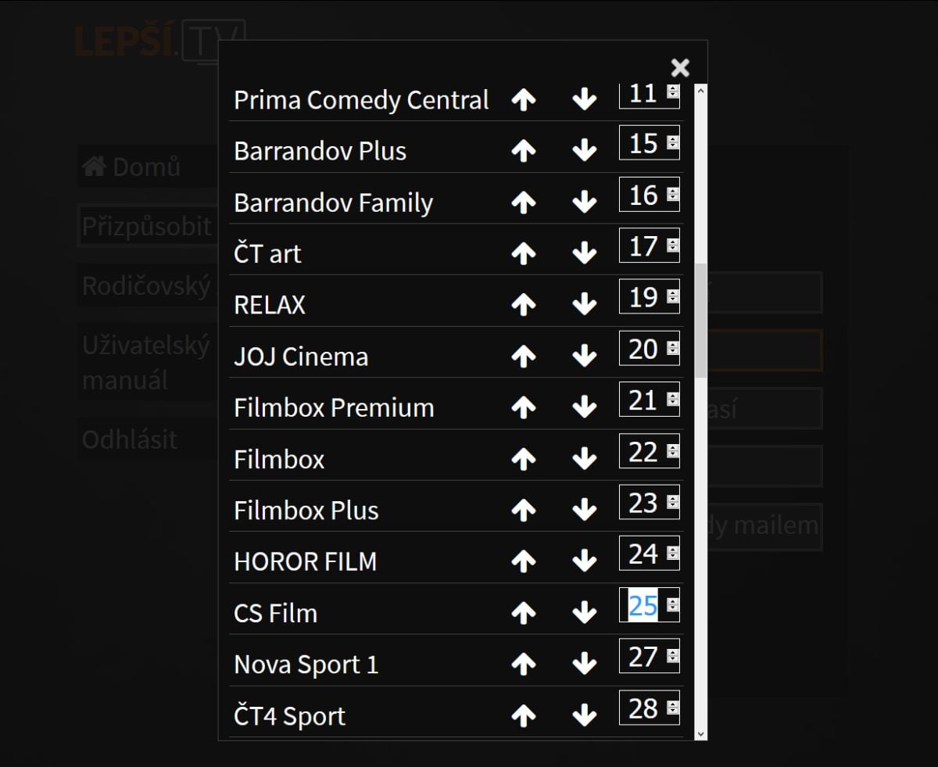Adjust Filmbox Plus number spinner
This screenshot has width=938, height=767.
tap(672, 503)
